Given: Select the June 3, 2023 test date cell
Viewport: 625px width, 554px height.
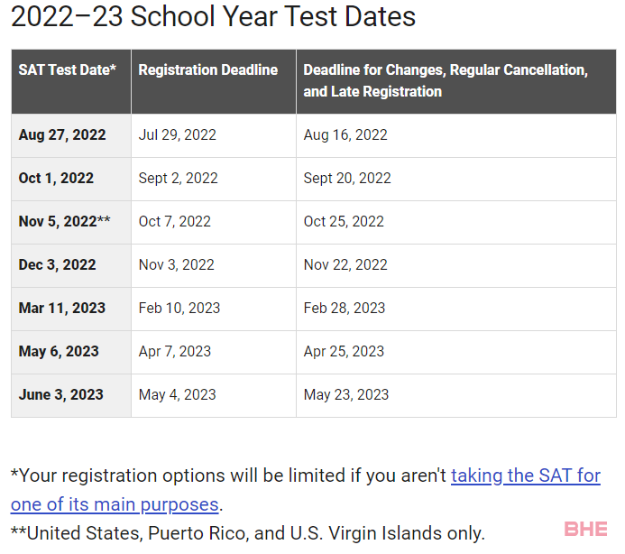Looking at the screenshot, I should (x=71, y=395).
